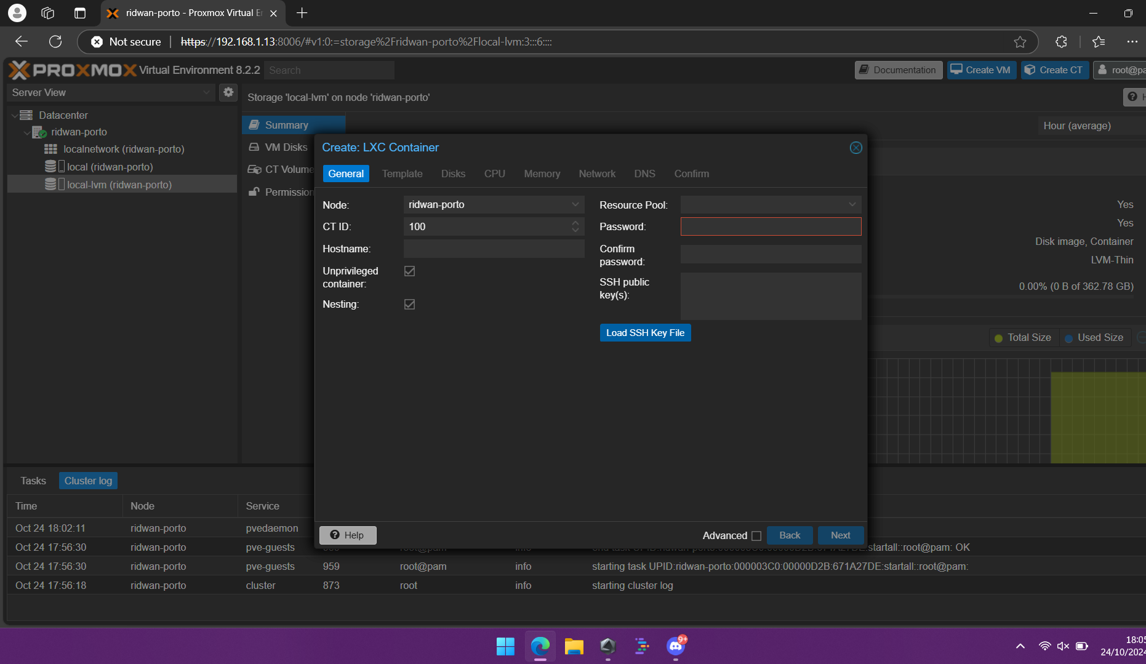Open the Template tab
Image resolution: width=1146 pixels, height=664 pixels.
tap(401, 174)
